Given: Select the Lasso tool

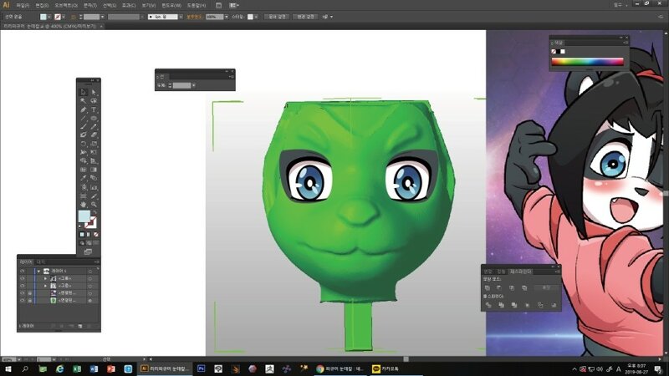Looking at the screenshot, I should coord(94,100).
